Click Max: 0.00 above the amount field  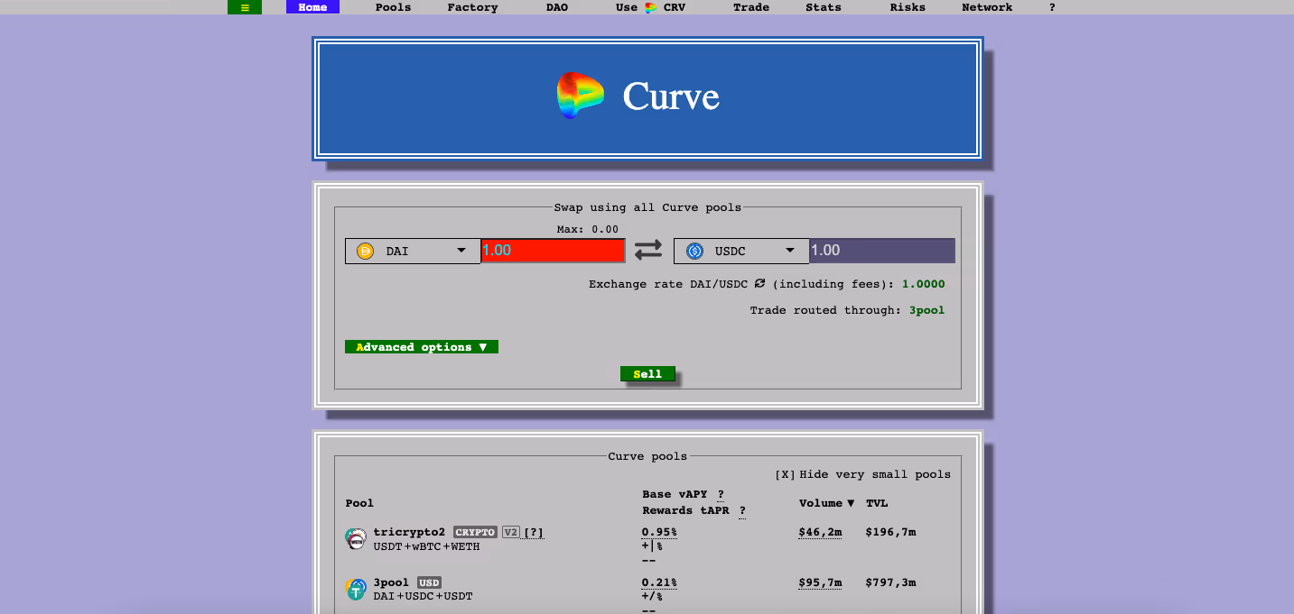coord(588,230)
